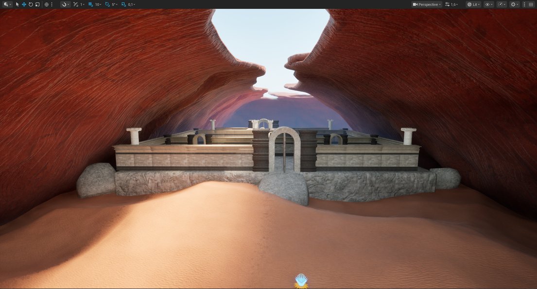Open the menu between eye and gear icons
Screen dimensions: 537x289
click(502, 4)
